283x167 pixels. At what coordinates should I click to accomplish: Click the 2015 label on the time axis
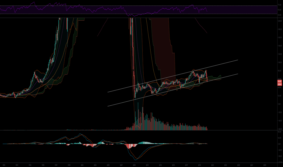[173, 165]
